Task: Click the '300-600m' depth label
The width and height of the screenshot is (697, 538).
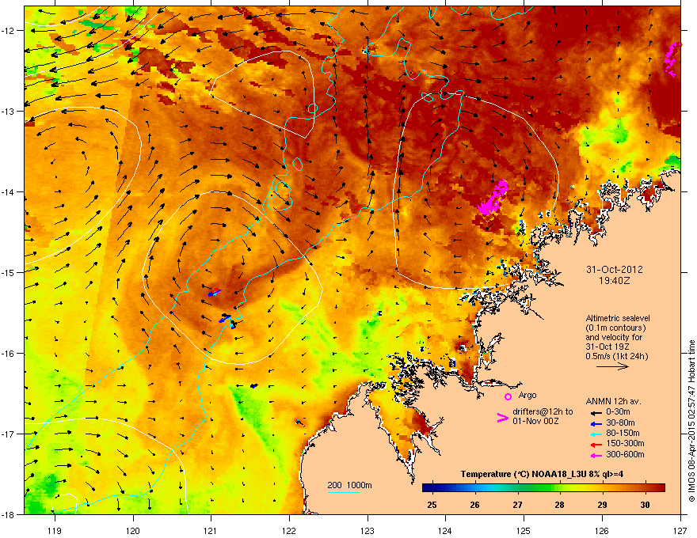Action: [625, 455]
